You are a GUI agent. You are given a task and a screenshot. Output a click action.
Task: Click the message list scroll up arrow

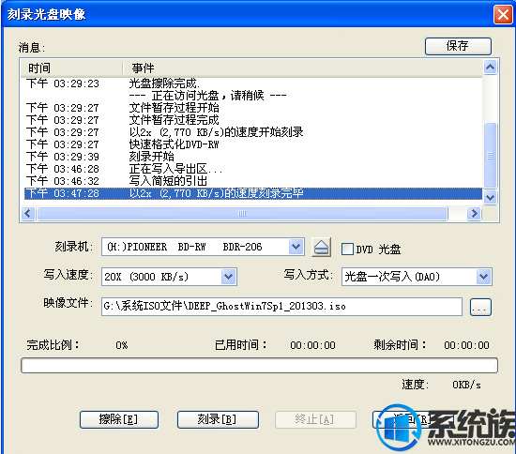tap(490, 68)
